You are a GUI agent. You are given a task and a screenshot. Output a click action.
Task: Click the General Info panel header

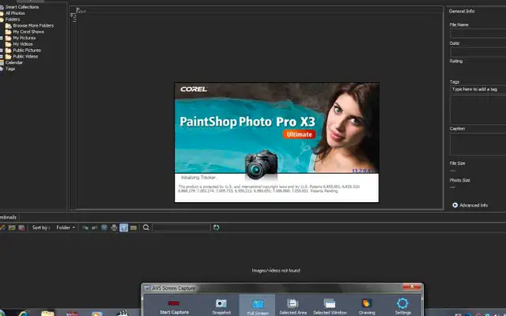click(x=462, y=11)
